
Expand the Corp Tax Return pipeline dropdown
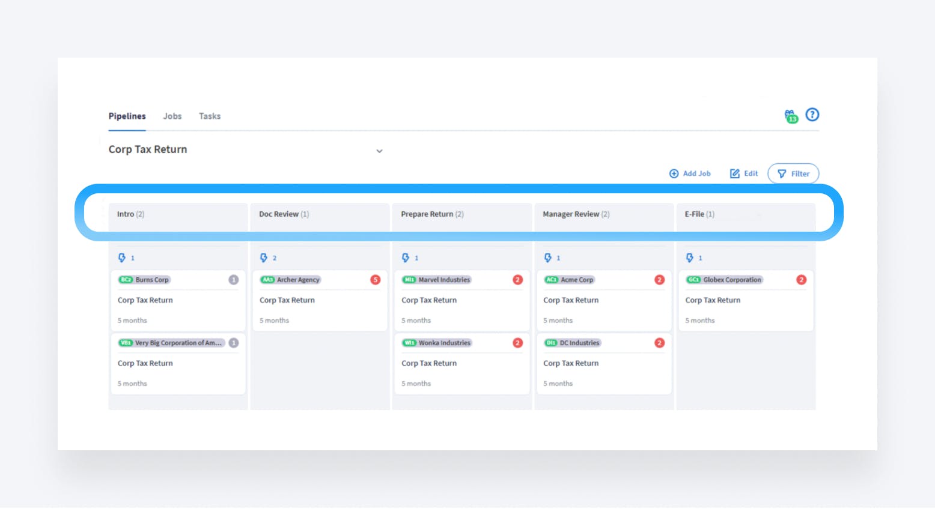tap(379, 151)
